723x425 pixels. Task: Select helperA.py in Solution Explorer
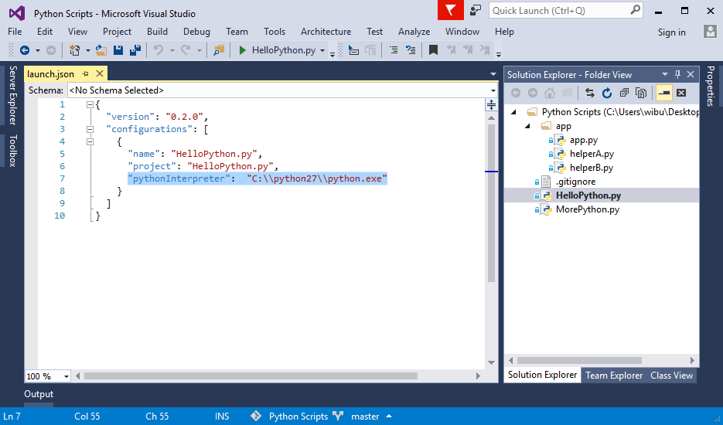pos(592,154)
